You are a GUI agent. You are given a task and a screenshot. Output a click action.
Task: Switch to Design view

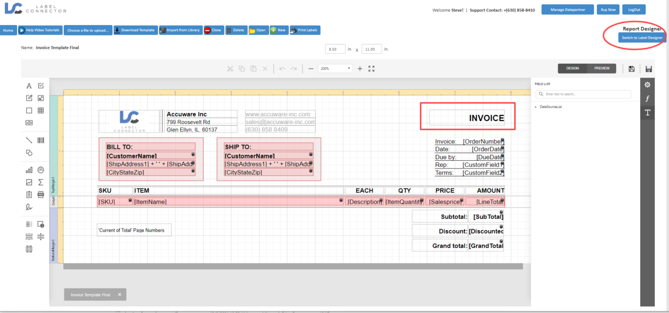pos(572,68)
